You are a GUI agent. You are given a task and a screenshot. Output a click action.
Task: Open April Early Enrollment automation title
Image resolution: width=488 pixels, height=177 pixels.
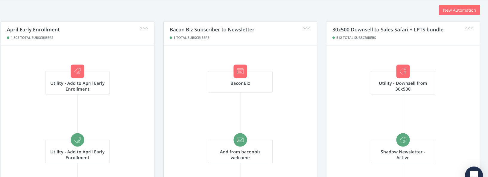tap(33, 30)
